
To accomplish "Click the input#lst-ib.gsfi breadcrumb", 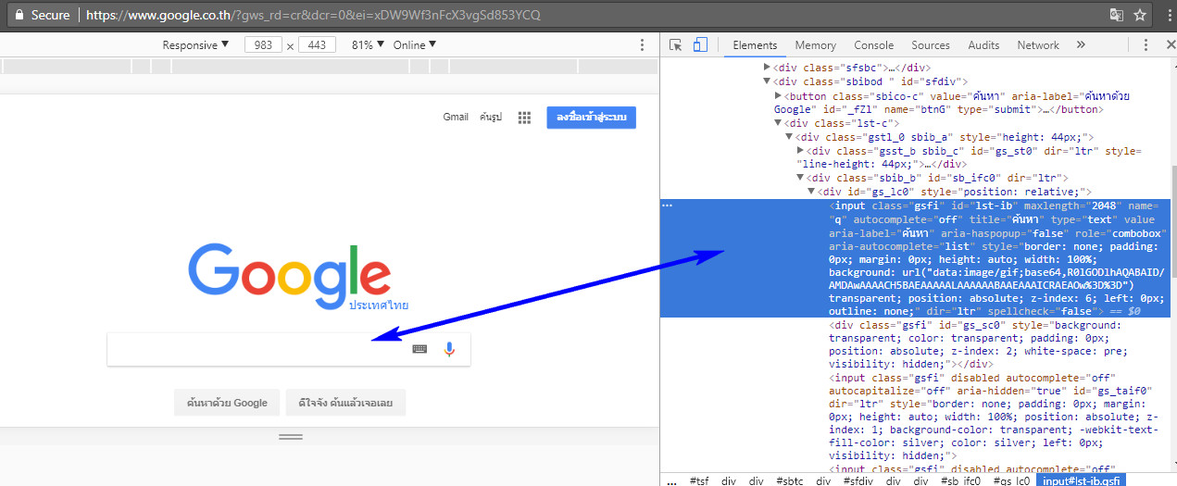I will 1081,480.
